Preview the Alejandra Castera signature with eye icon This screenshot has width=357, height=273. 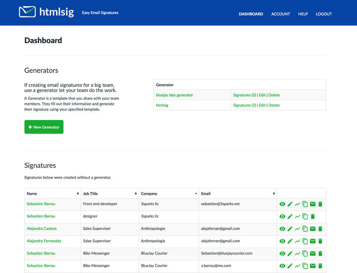282,229
